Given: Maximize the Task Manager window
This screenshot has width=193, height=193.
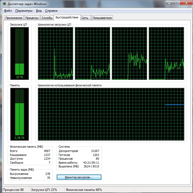Looking at the screenshot, I should coord(177,3).
